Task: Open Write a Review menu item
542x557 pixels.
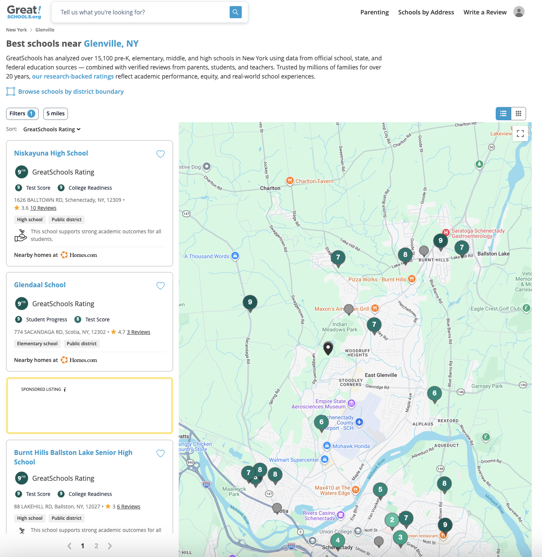Action: 485,12
